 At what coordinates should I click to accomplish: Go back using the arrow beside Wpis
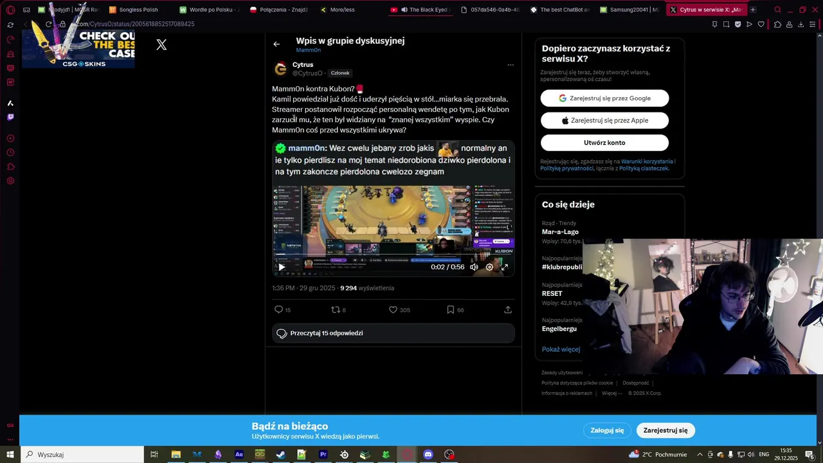click(276, 44)
